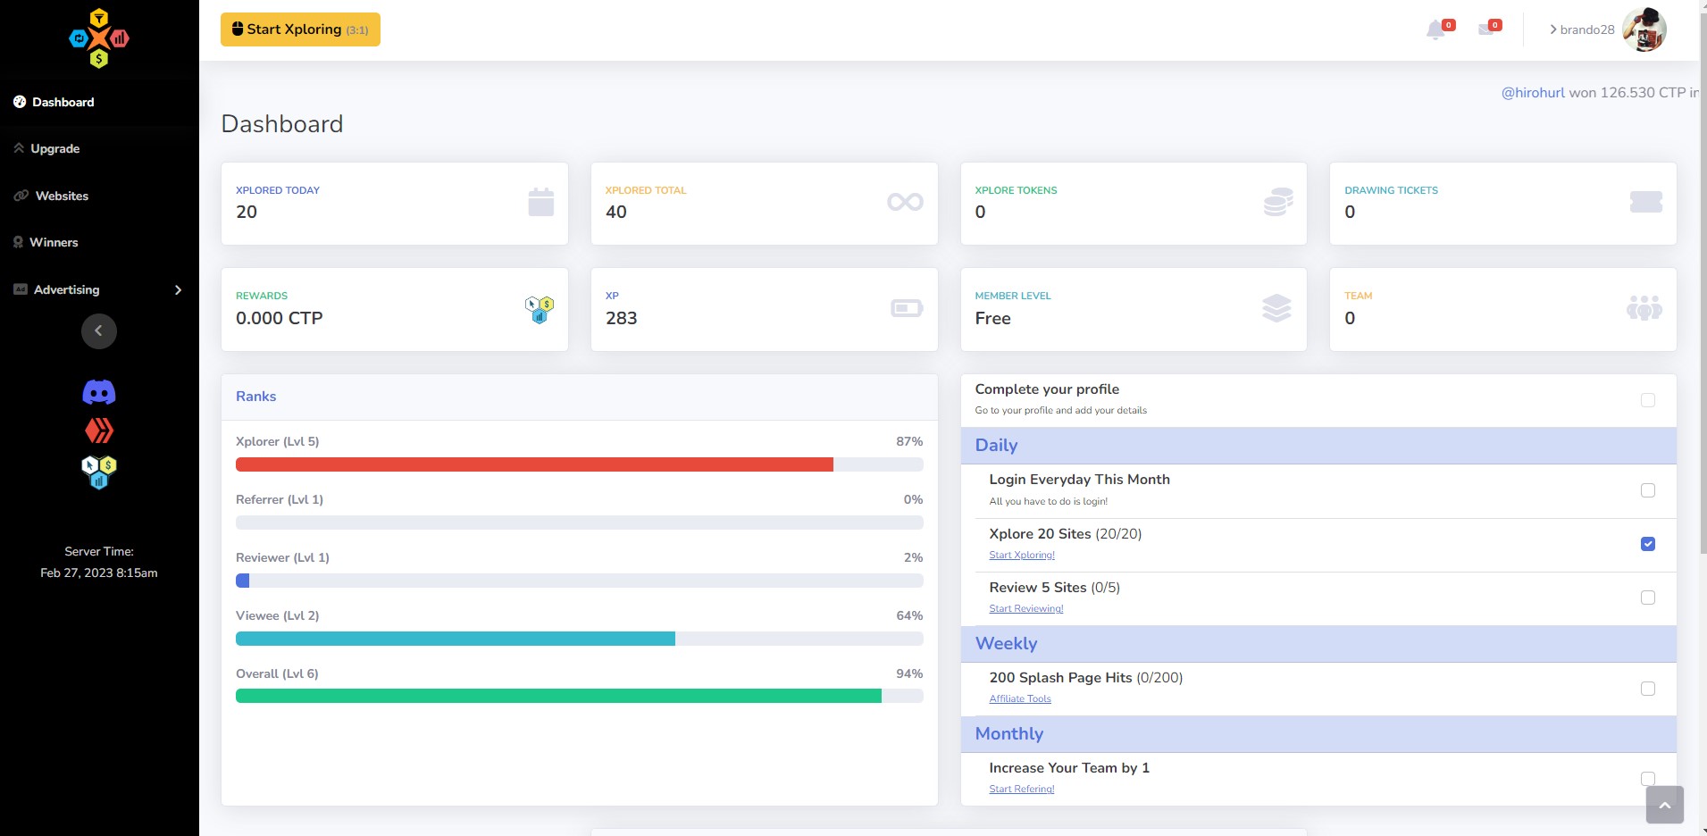Click the brando28 profile avatar
The height and width of the screenshot is (836, 1707).
point(1644,30)
